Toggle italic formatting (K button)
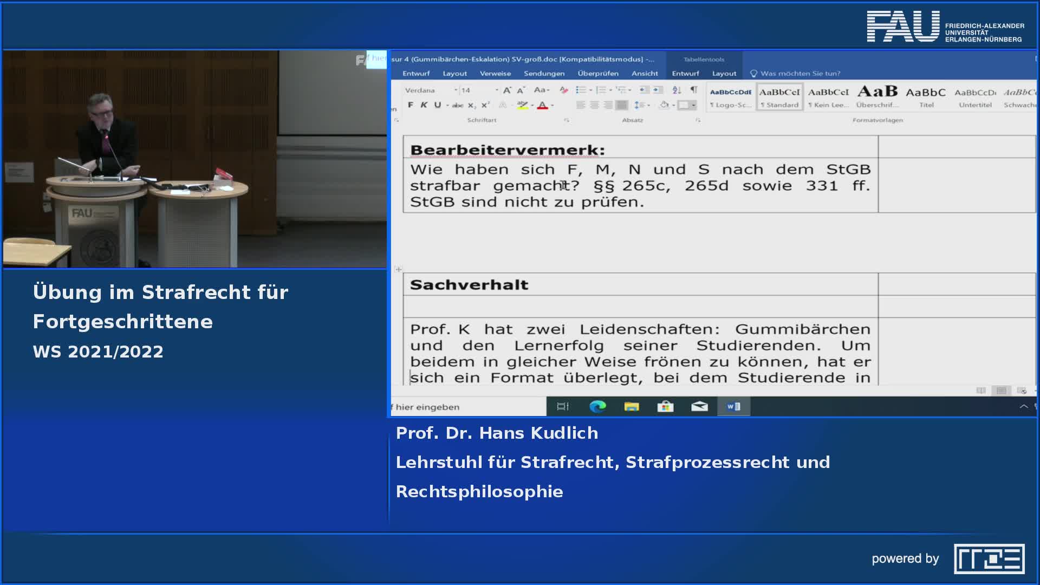Viewport: 1040px width, 585px height. 424,105
